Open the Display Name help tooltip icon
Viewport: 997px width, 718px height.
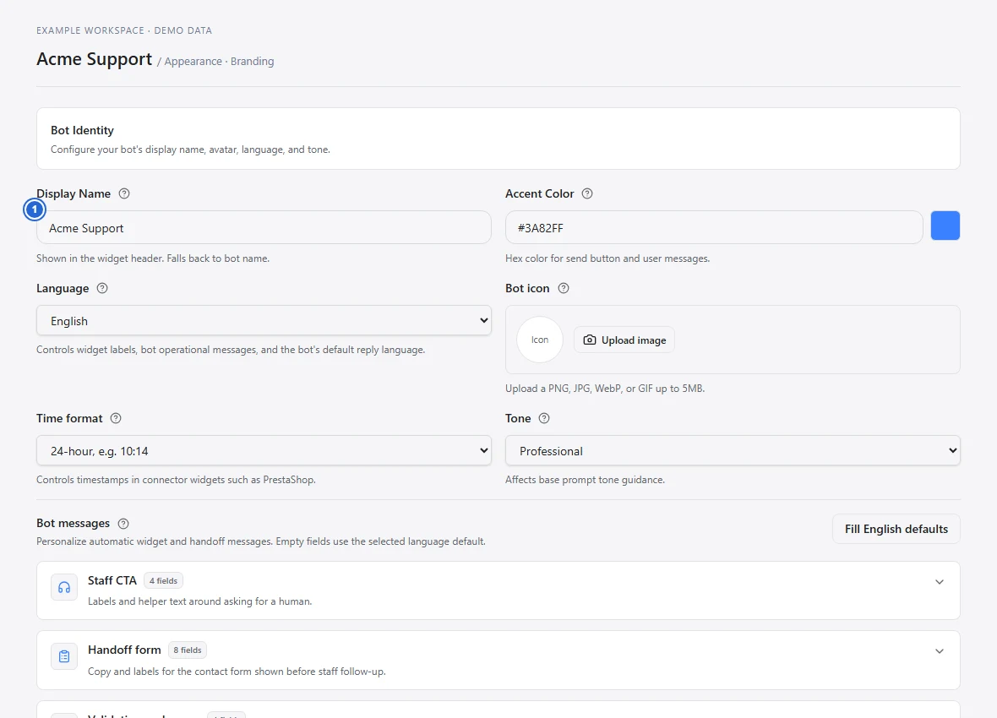pos(124,193)
